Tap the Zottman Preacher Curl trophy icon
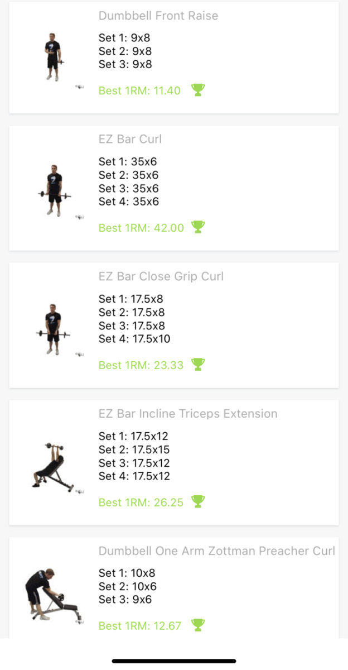348x670 pixels. tap(198, 625)
